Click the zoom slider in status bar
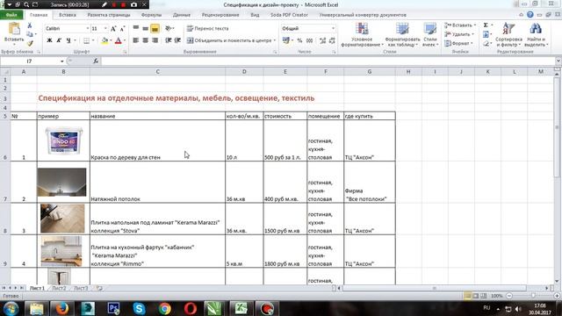 (x=533, y=296)
